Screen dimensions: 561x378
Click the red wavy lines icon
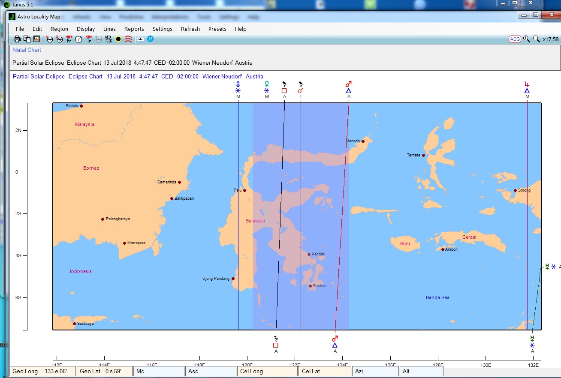tap(128, 39)
